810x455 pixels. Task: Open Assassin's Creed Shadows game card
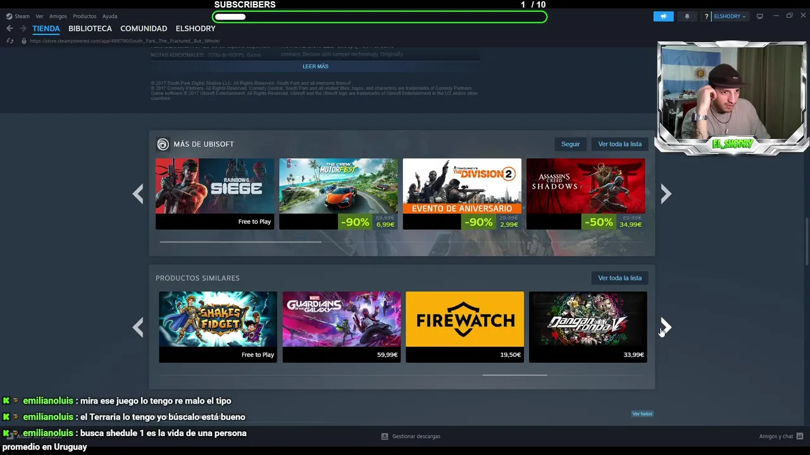coord(586,193)
